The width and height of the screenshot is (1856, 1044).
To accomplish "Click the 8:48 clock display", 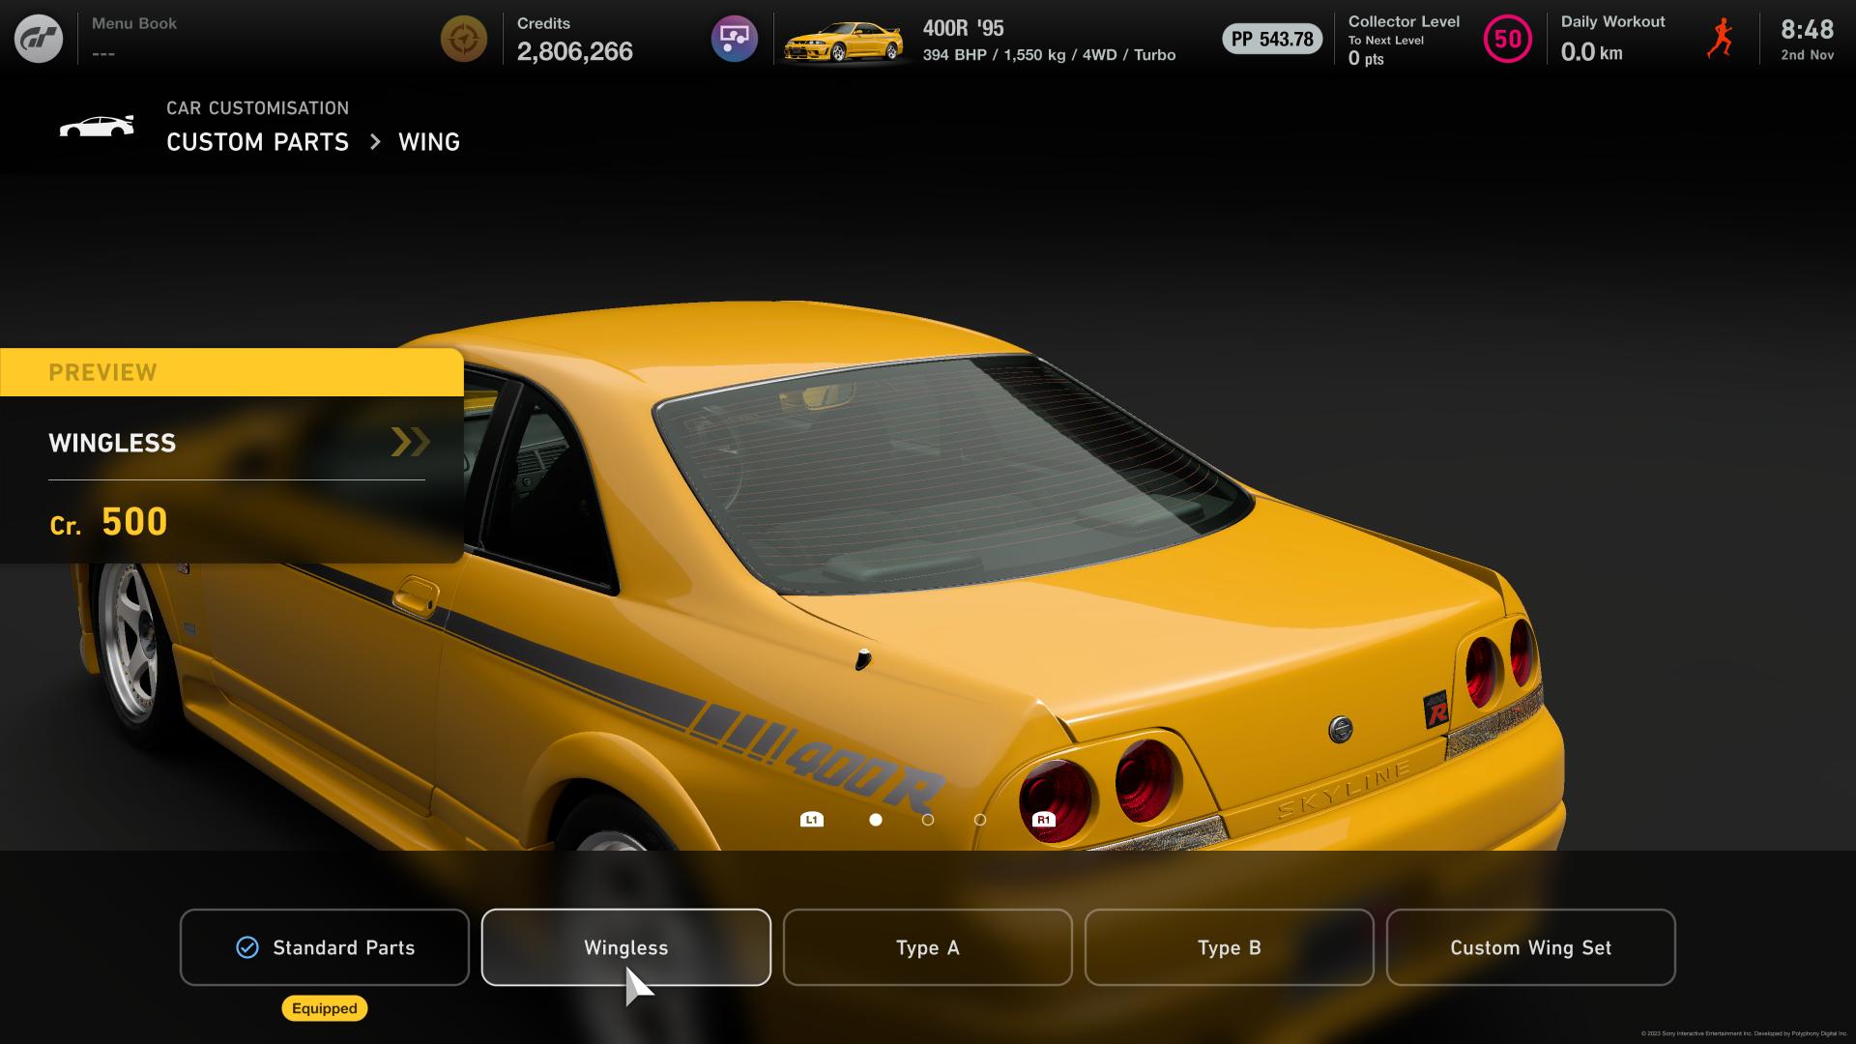I will point(1808,29).
